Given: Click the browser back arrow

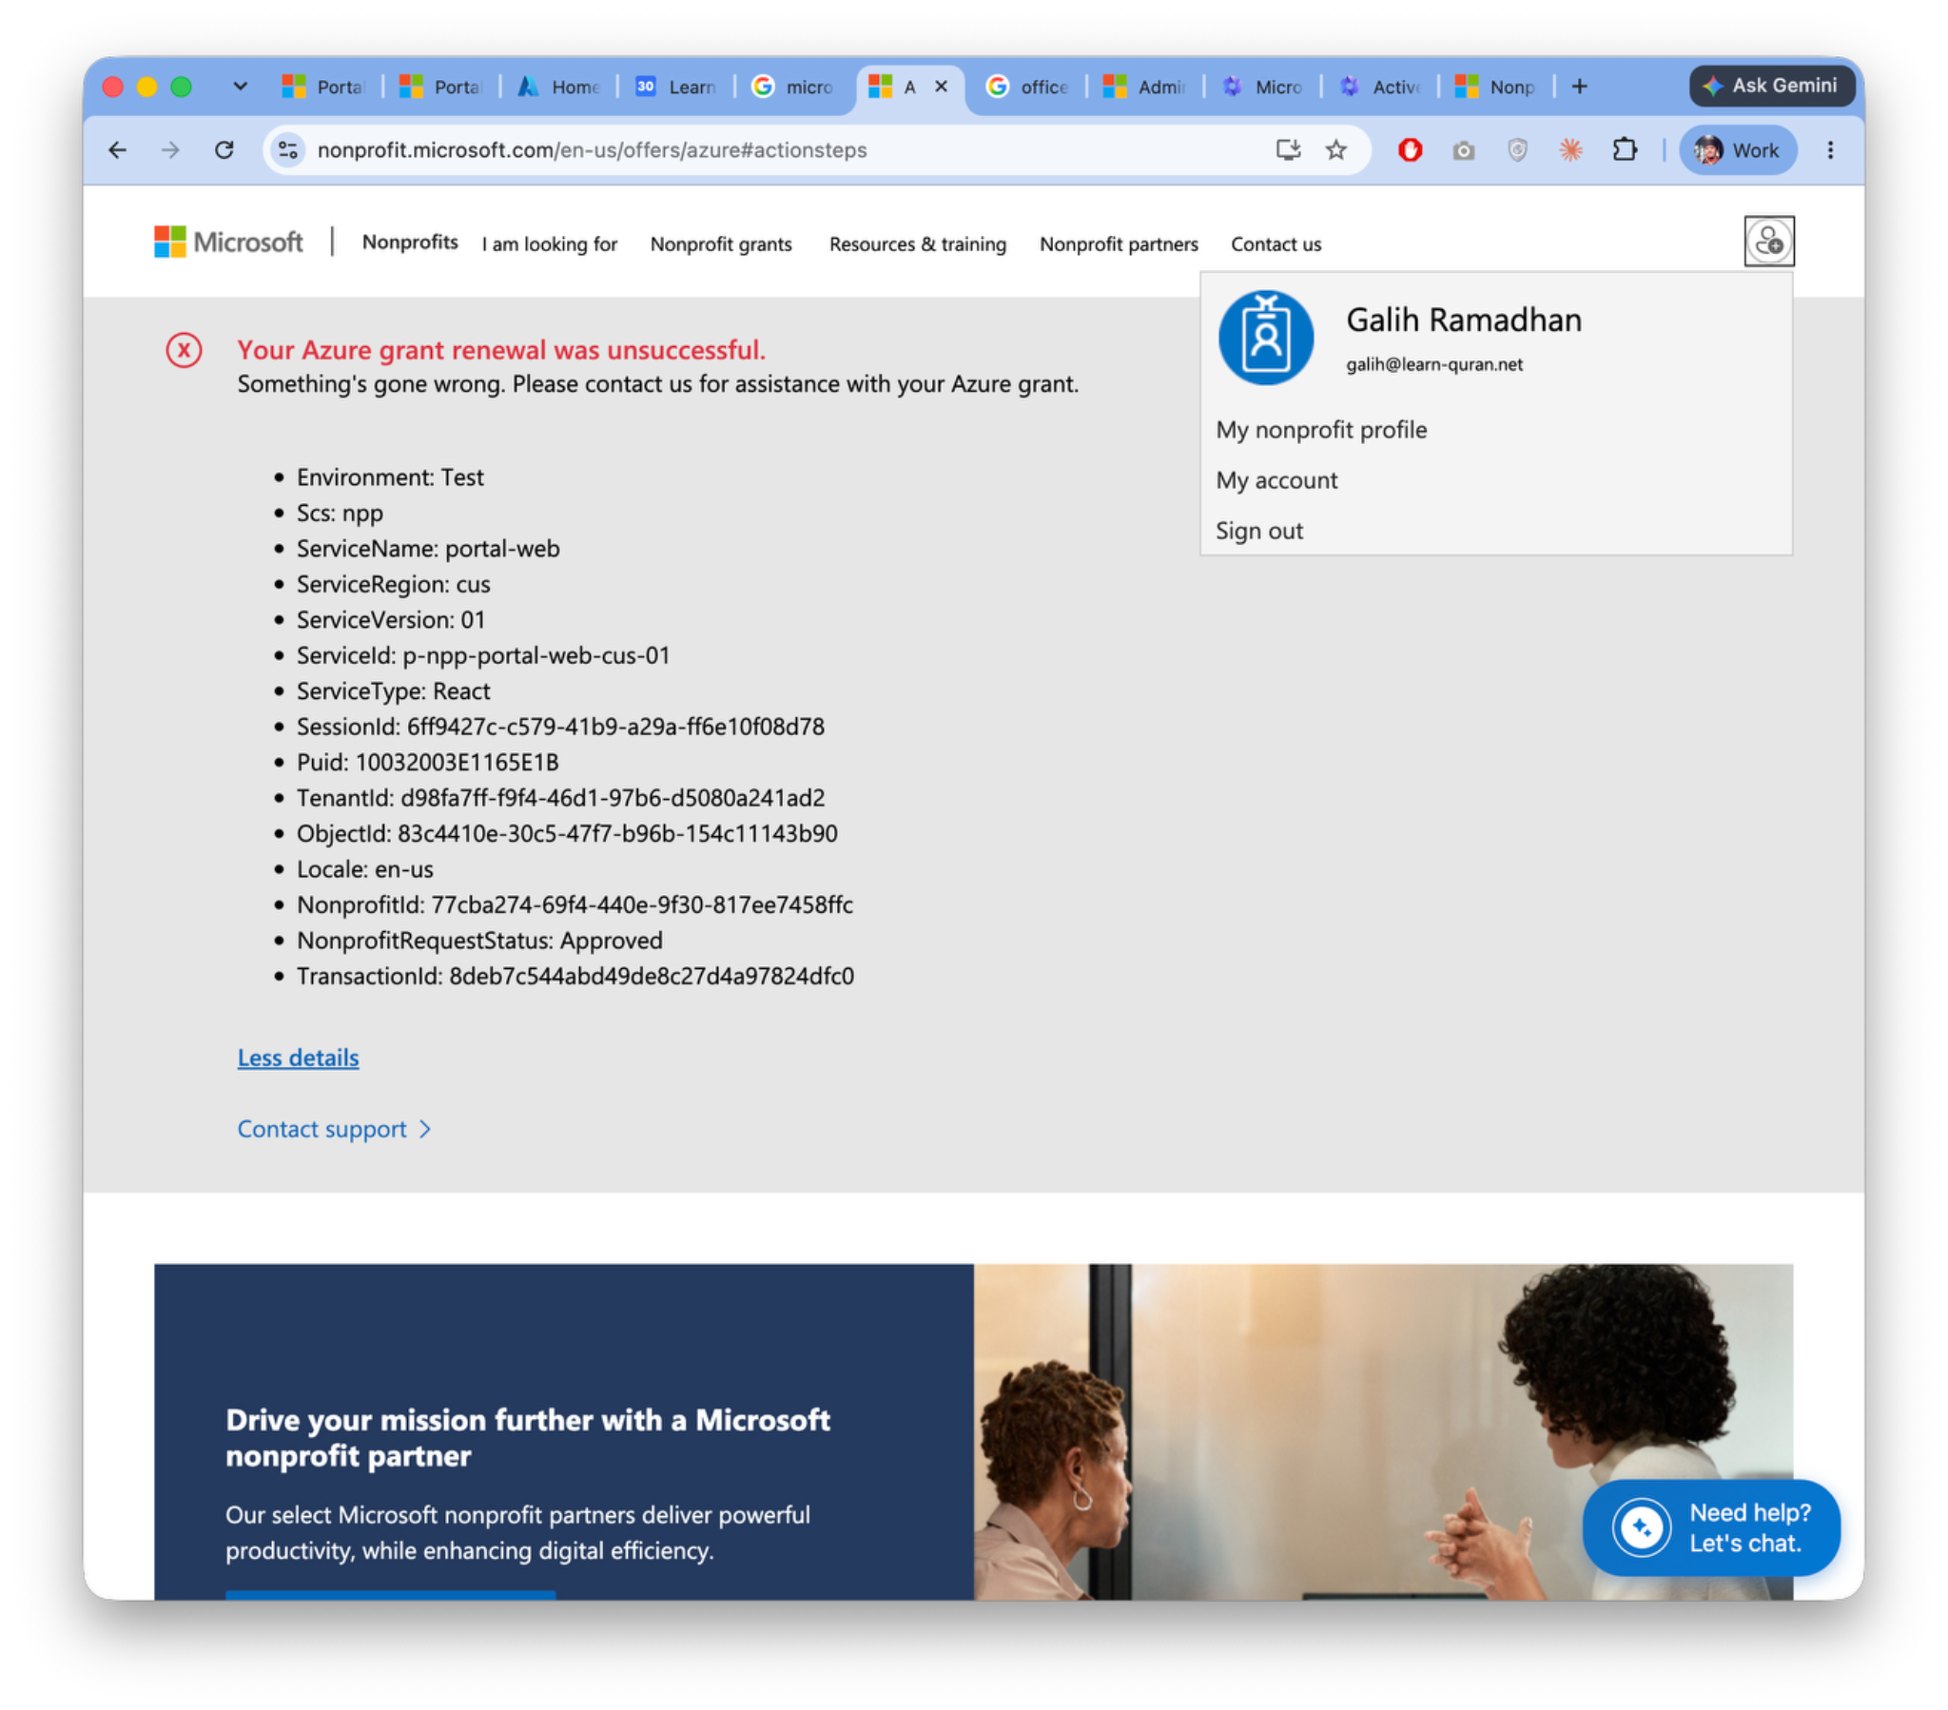Looking at the screenshot, I should pos(117,149).
